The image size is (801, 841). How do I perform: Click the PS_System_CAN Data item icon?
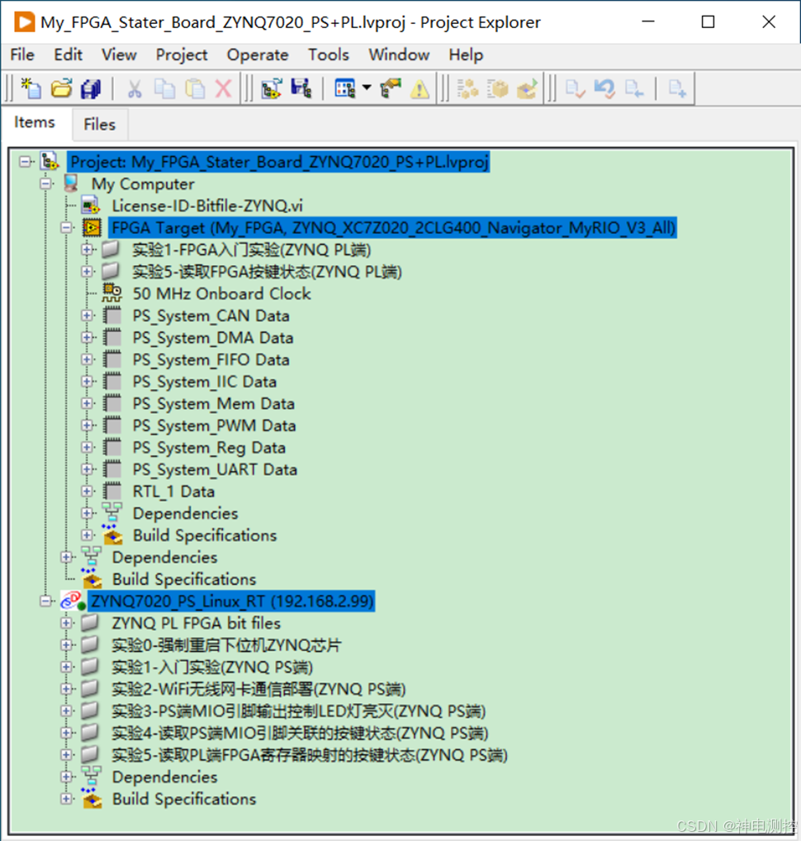pyautogui.click(x=112, y=316)
